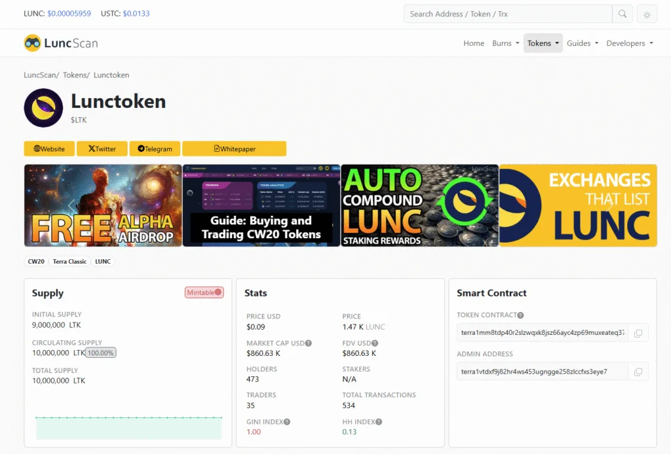Screen dimensions: 671x454
Task: Click the USTC price value in header
Action: (x=136, y=14)
